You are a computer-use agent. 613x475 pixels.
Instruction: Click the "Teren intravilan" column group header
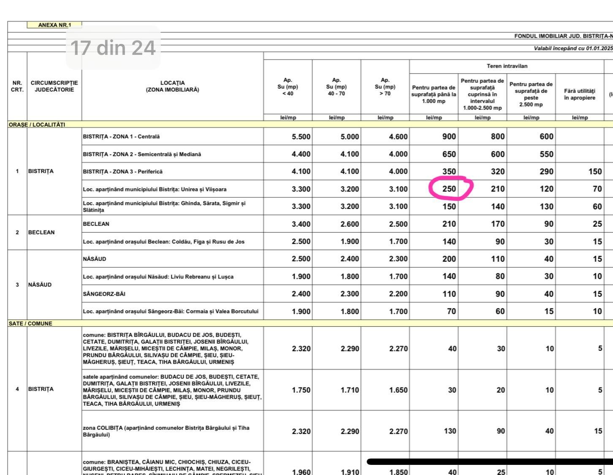coord(507,66)
